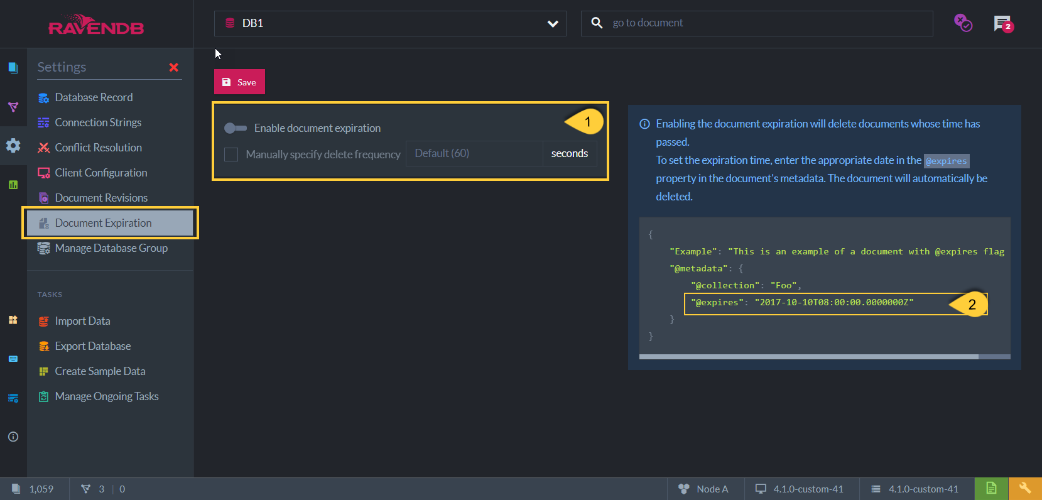Select Manage Database Group menu item
Screen dimensions: 1042x500
coord(111,248)
